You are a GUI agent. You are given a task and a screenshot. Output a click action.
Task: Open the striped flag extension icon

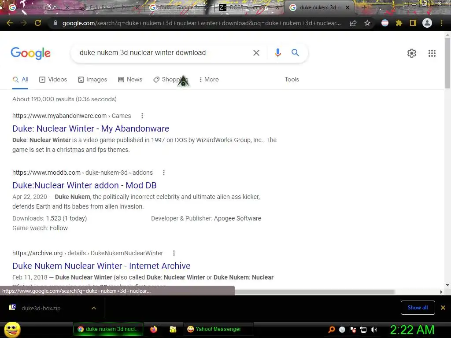[x=385, y=23]
